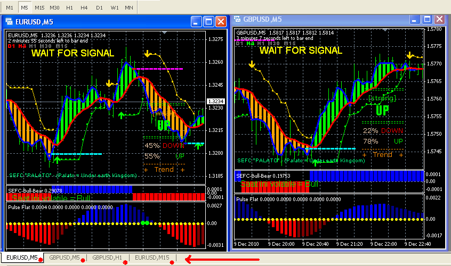
Task: Click the '9 Dec 22:40' time axis label
Action: tap(417, 244)
